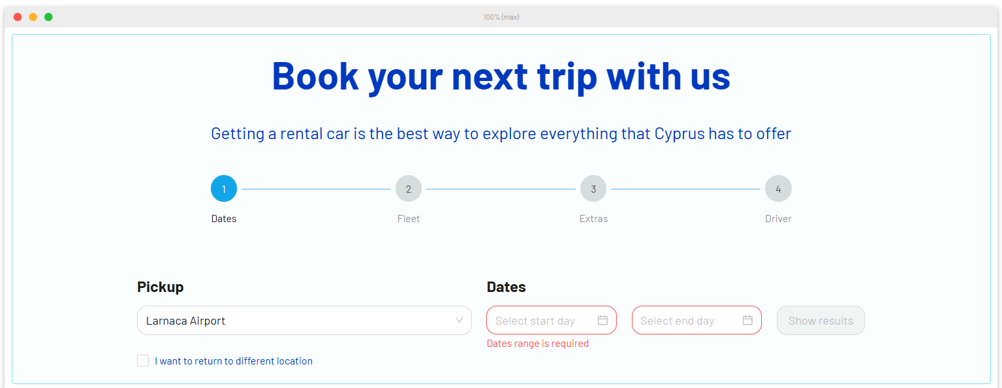Minimize the window with yellow button
The width and height of the screenshot is (1002, 388).
[x=33, y=17]
